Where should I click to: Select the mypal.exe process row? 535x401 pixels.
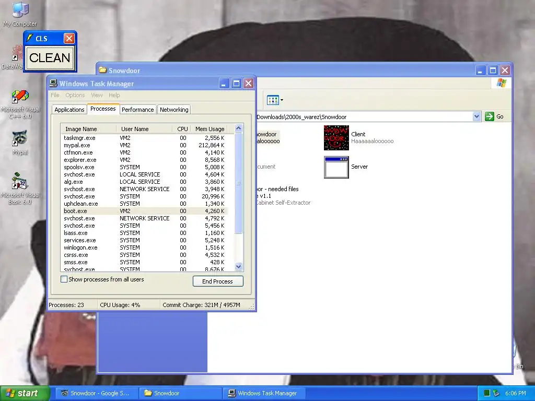pyautogui.click(x=144, y=145)
